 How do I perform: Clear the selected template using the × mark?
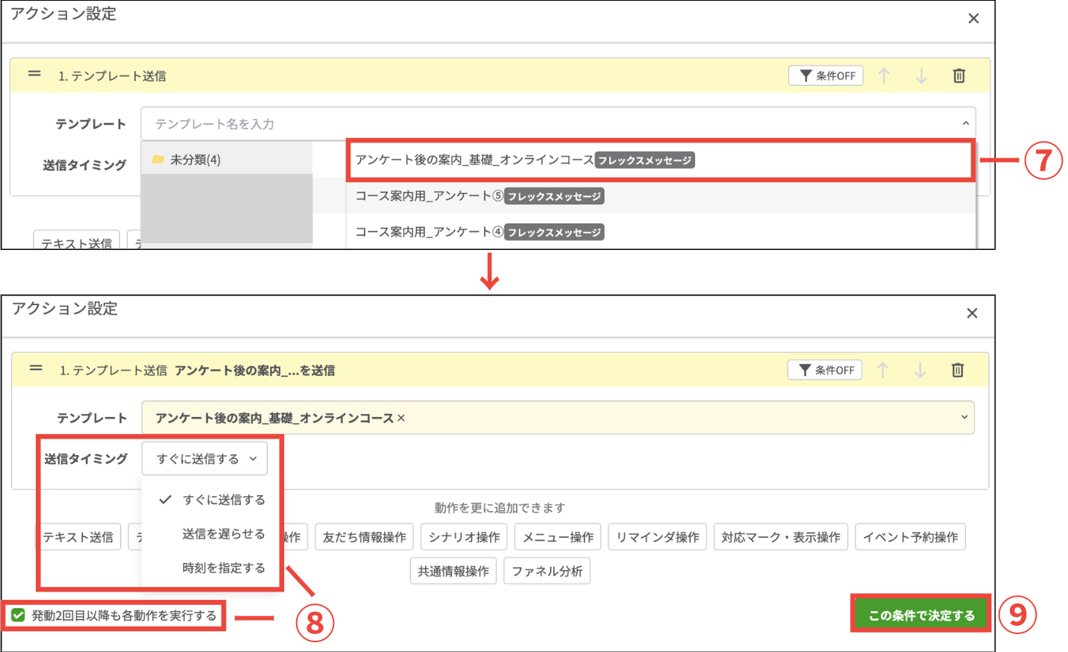(x=401, y=418)
